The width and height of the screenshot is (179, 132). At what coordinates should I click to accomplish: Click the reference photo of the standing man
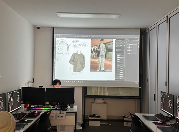(x=102, y=55)
